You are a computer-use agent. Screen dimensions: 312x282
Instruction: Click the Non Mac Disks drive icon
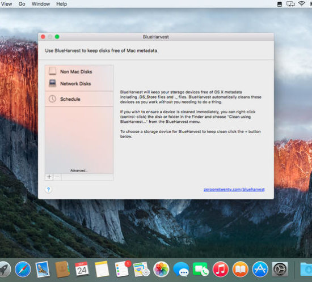pos(52,71)
